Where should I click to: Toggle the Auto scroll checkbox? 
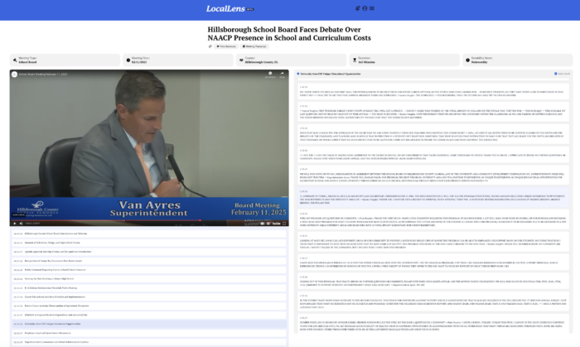[x=556, y=74]
